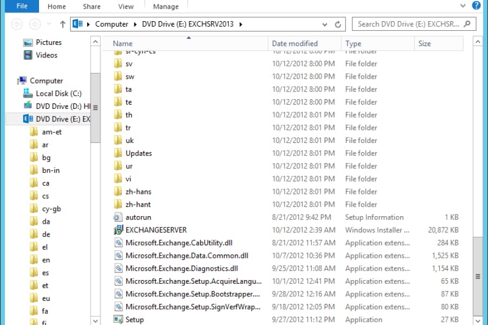Refresh the address bar location
488x325 pixels.
(x=338, y=24)
